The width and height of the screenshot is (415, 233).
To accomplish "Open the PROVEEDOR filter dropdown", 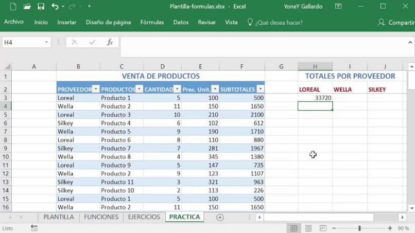I will pyautogui.click(x=96, y=89).
